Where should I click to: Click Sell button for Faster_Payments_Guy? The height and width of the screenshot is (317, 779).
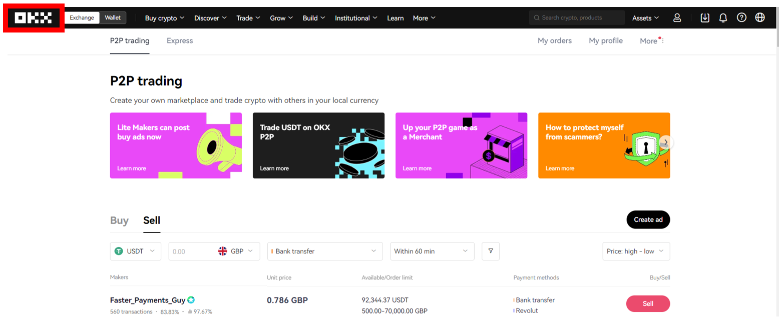[648, 303]
